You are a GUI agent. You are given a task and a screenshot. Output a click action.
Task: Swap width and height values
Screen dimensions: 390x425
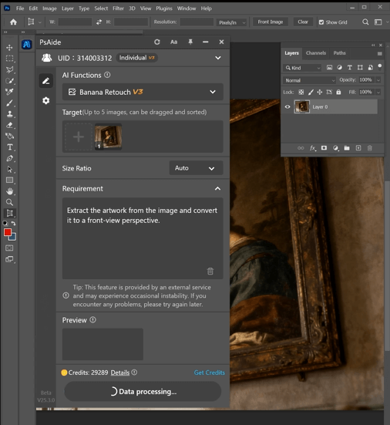[99, 22]
